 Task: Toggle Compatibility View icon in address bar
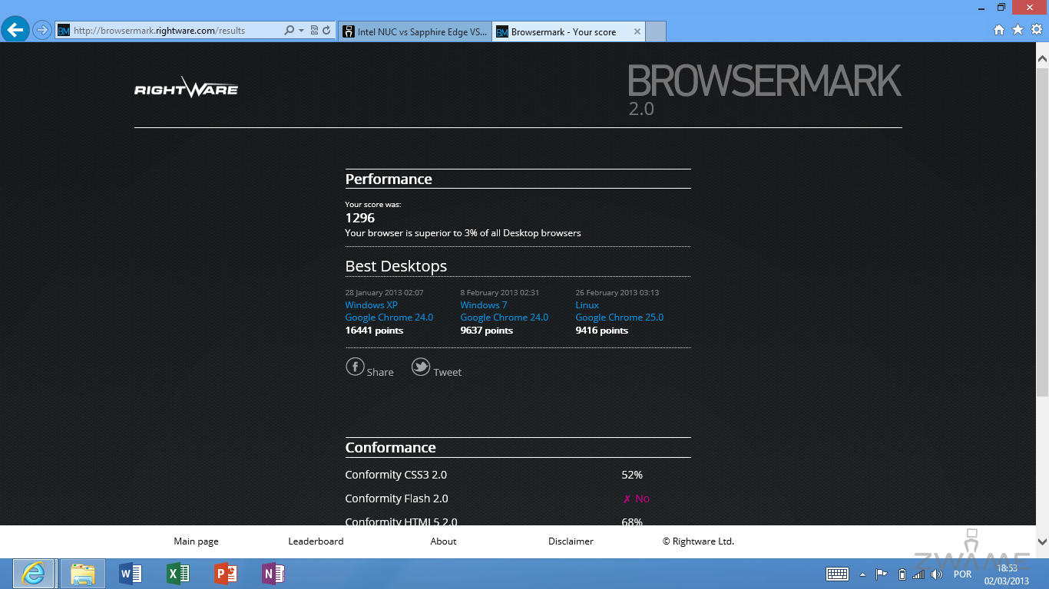coord(314,31)
